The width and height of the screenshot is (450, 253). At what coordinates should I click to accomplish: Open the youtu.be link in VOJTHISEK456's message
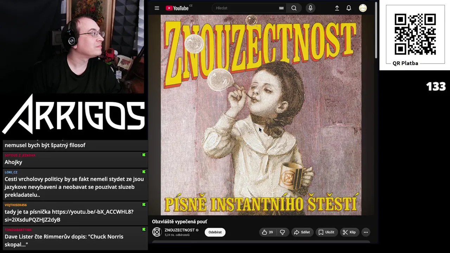pyautogui.click(x=70, y=216)
